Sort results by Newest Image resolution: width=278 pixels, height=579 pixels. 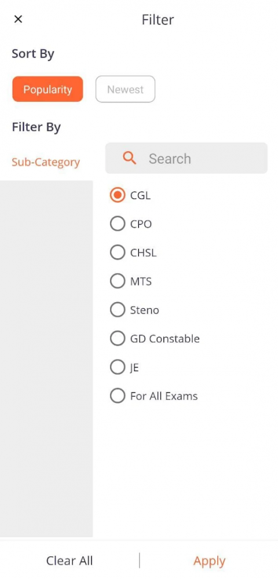point(126,89)
